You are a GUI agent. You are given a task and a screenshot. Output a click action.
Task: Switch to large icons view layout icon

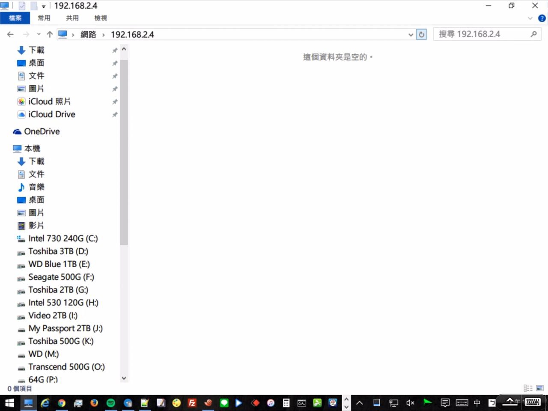(540, 388)
